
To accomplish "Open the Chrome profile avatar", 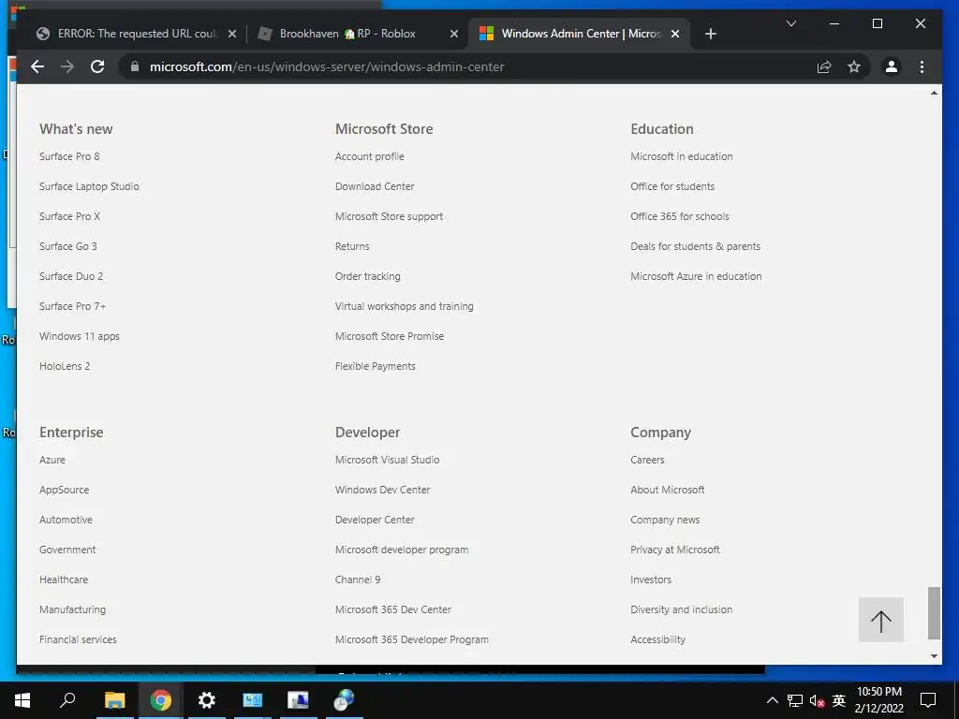I will [x=892, y=66].
